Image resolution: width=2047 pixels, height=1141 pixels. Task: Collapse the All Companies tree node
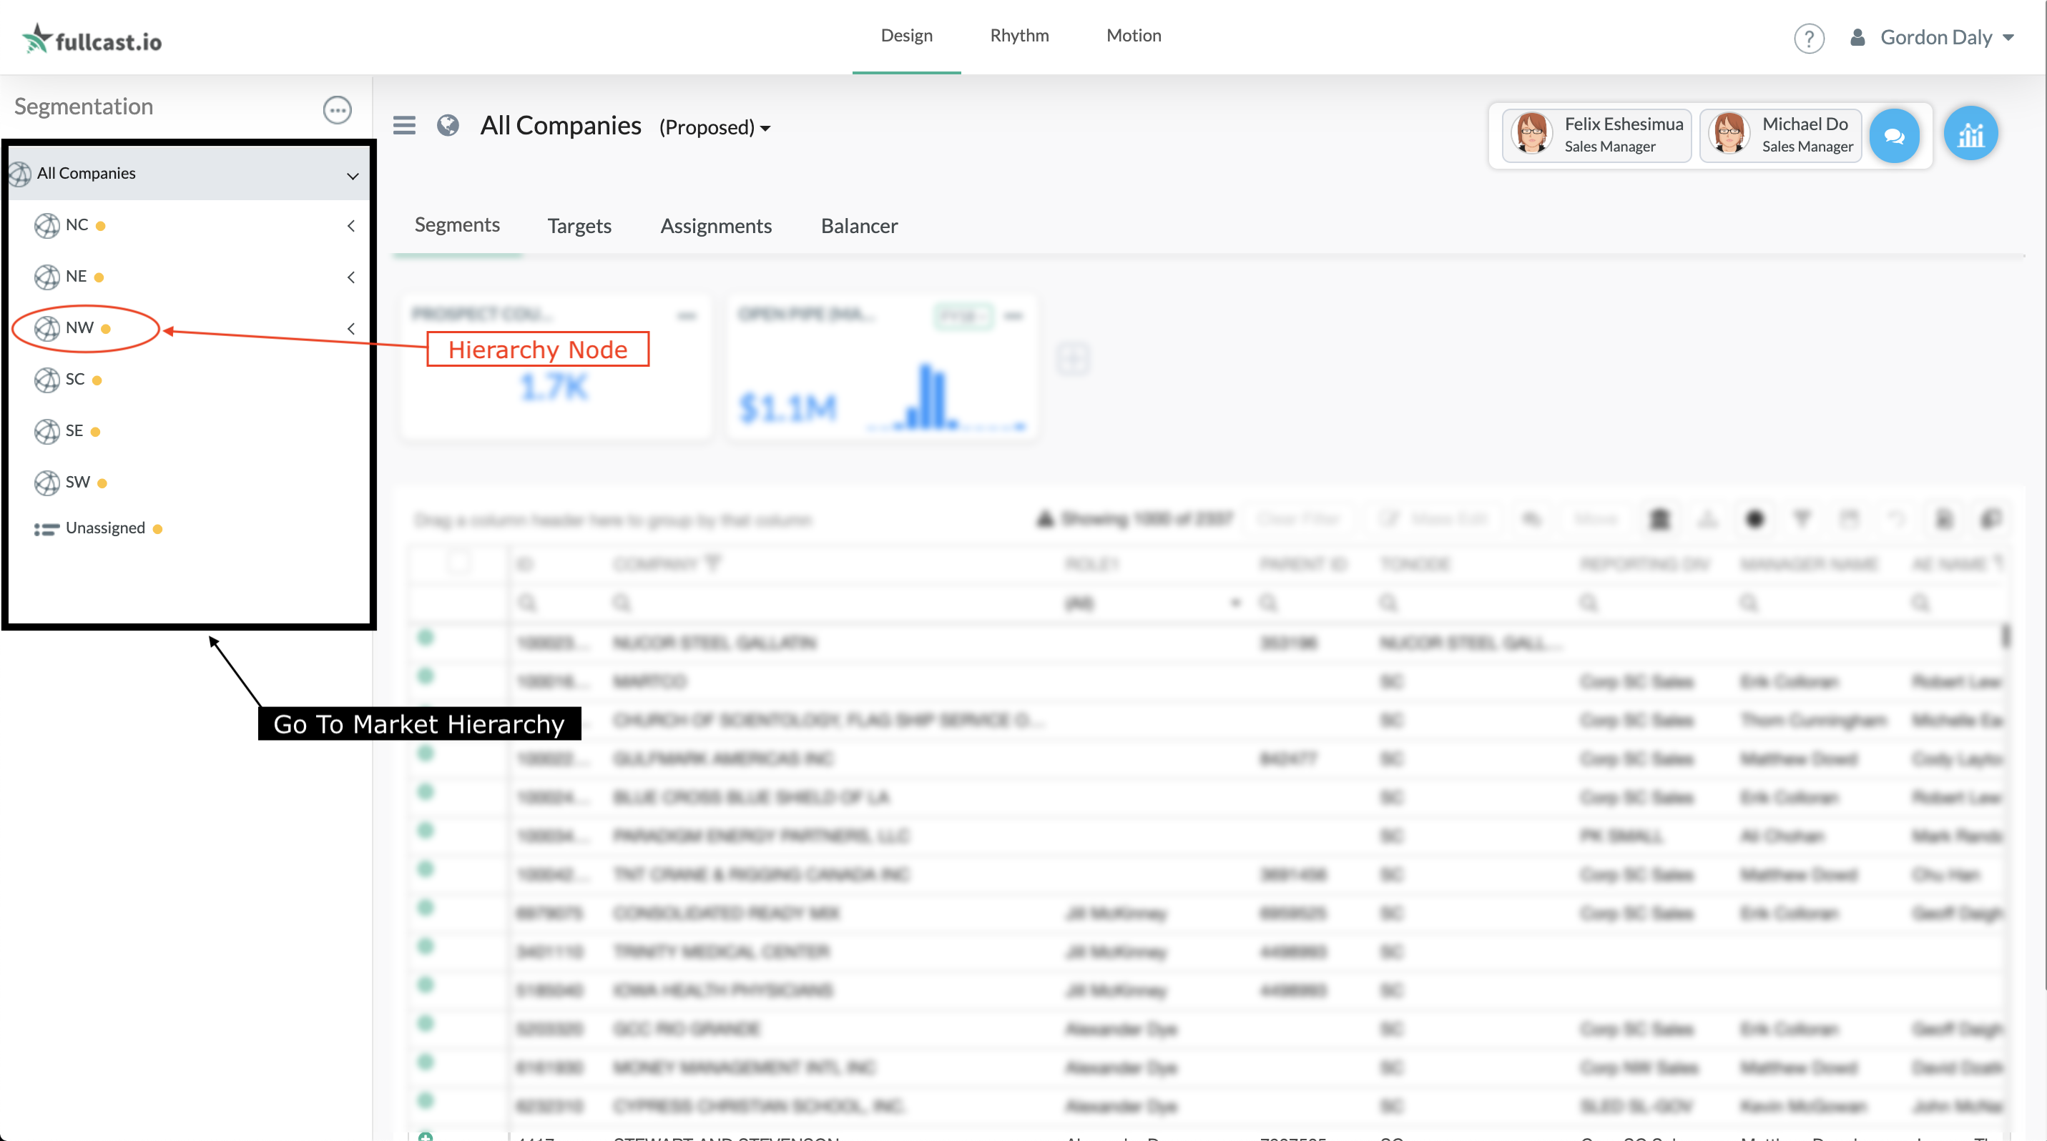point(352,175)
